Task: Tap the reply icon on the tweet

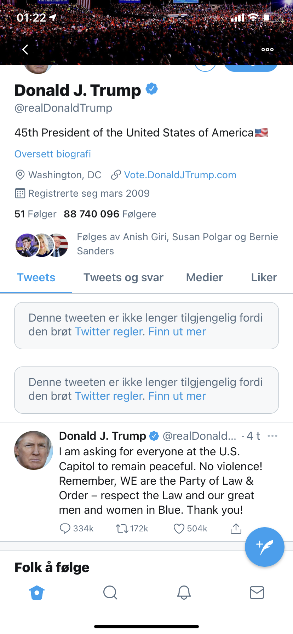Action: pos(65,529)
